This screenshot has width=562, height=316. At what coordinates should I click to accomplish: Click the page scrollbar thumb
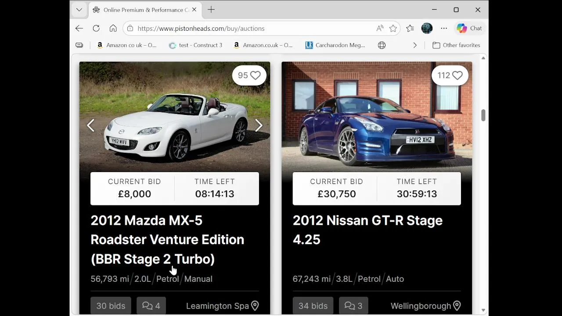click(483, 115)
